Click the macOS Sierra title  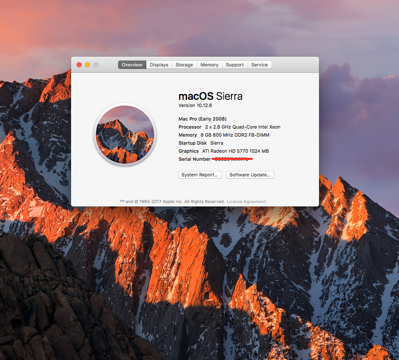[210, 96]
